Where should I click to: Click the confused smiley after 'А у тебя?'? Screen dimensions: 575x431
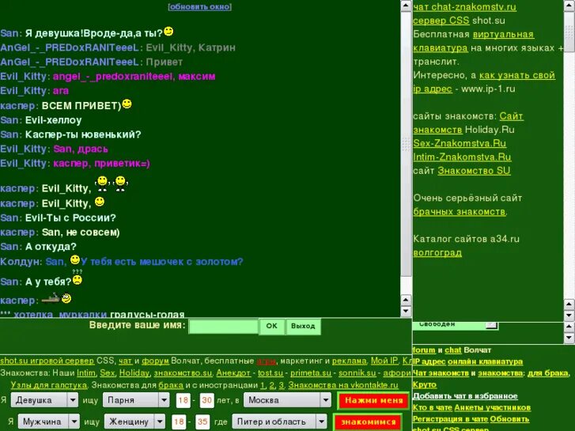pos(78,278)
